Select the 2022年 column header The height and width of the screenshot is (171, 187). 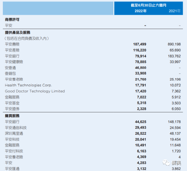141,11
